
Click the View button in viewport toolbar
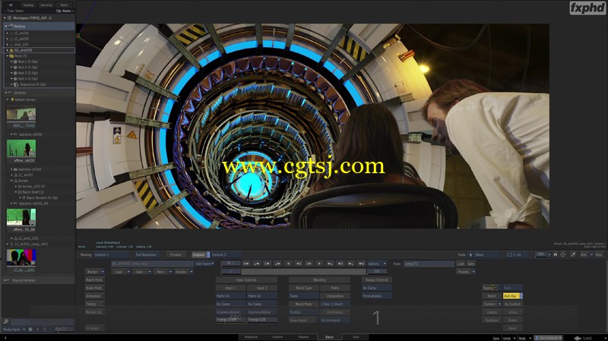pos(599,254)
